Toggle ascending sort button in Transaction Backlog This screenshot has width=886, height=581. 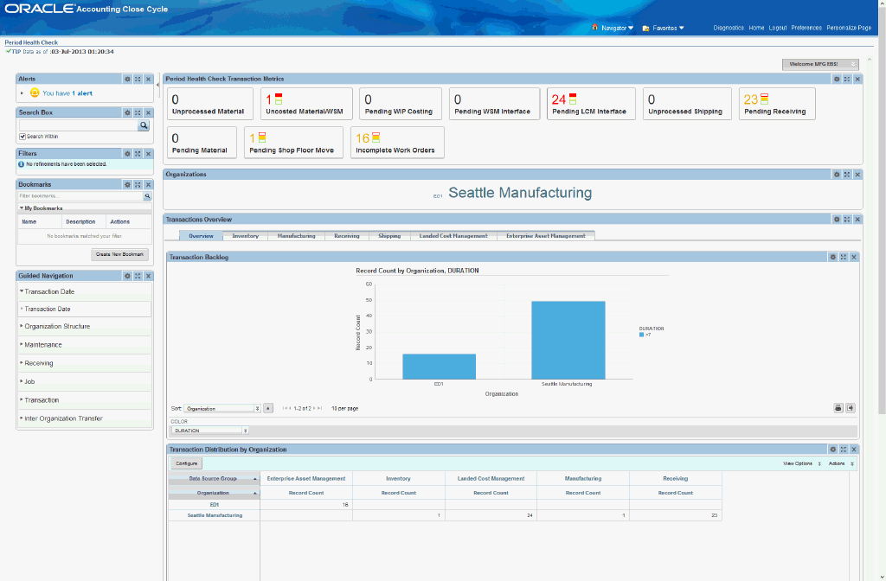[268, 408]
